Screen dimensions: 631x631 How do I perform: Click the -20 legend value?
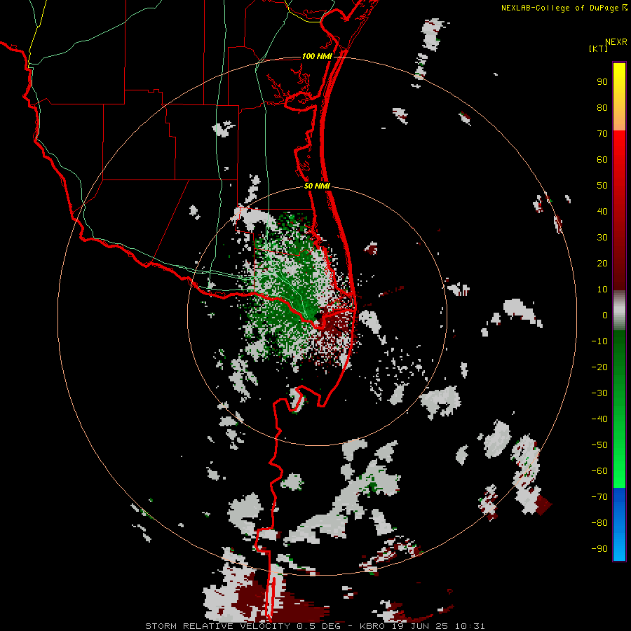coord(599,367)
